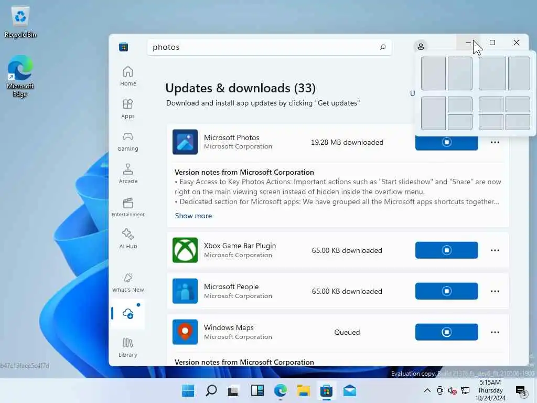Open more options for Microsoft Photos

coord(495,142)
